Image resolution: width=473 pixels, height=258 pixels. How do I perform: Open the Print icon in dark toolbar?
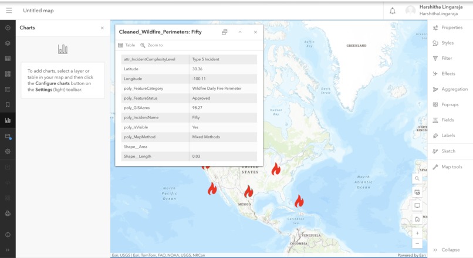tap(8, 213)
